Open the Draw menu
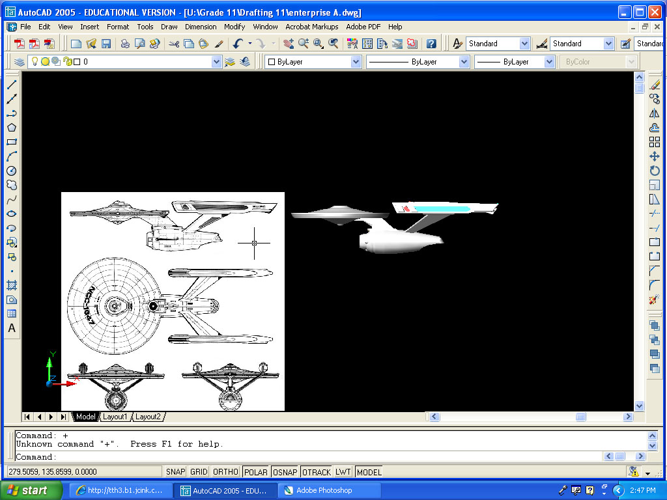This screenshot has height=500, width=667. 169,27
